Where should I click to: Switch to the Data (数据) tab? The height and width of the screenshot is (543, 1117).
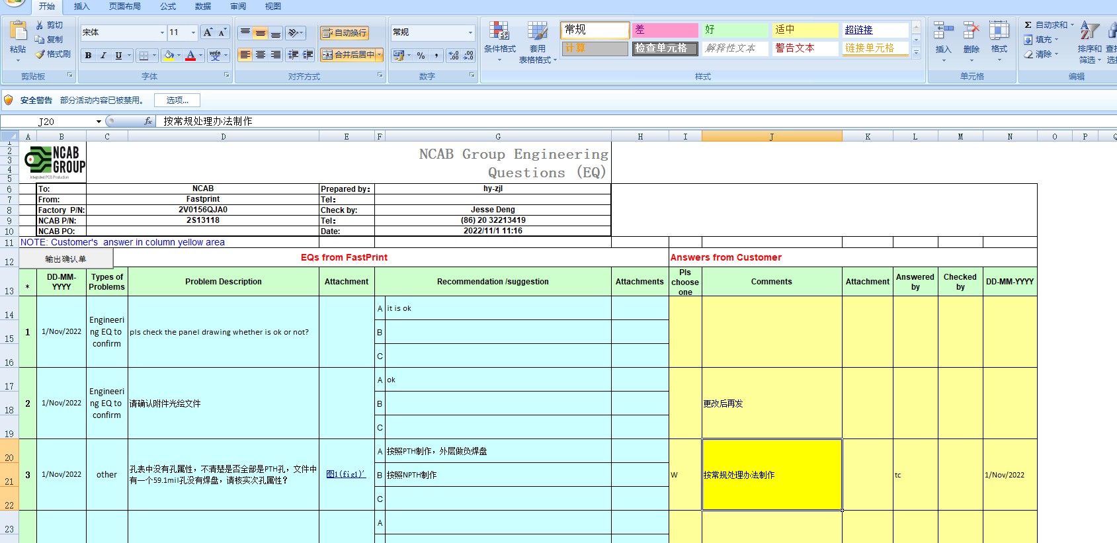[203, 7]
